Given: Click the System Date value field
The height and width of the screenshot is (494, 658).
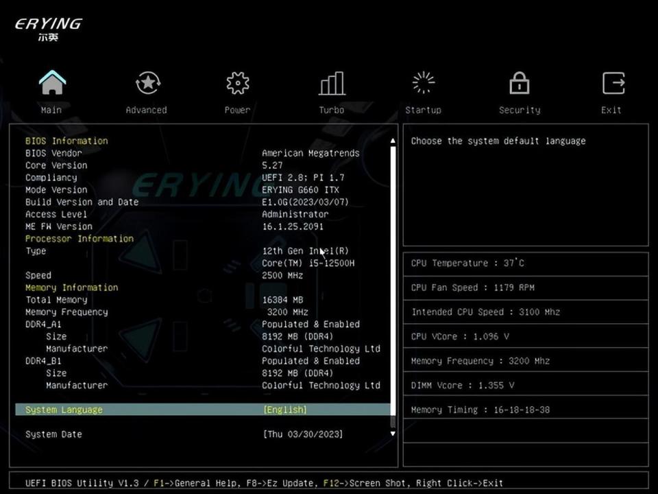Looking at the screenshot, I should (303, 434).
